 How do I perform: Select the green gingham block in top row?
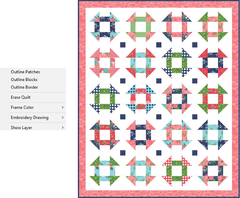tap(141, 27)
